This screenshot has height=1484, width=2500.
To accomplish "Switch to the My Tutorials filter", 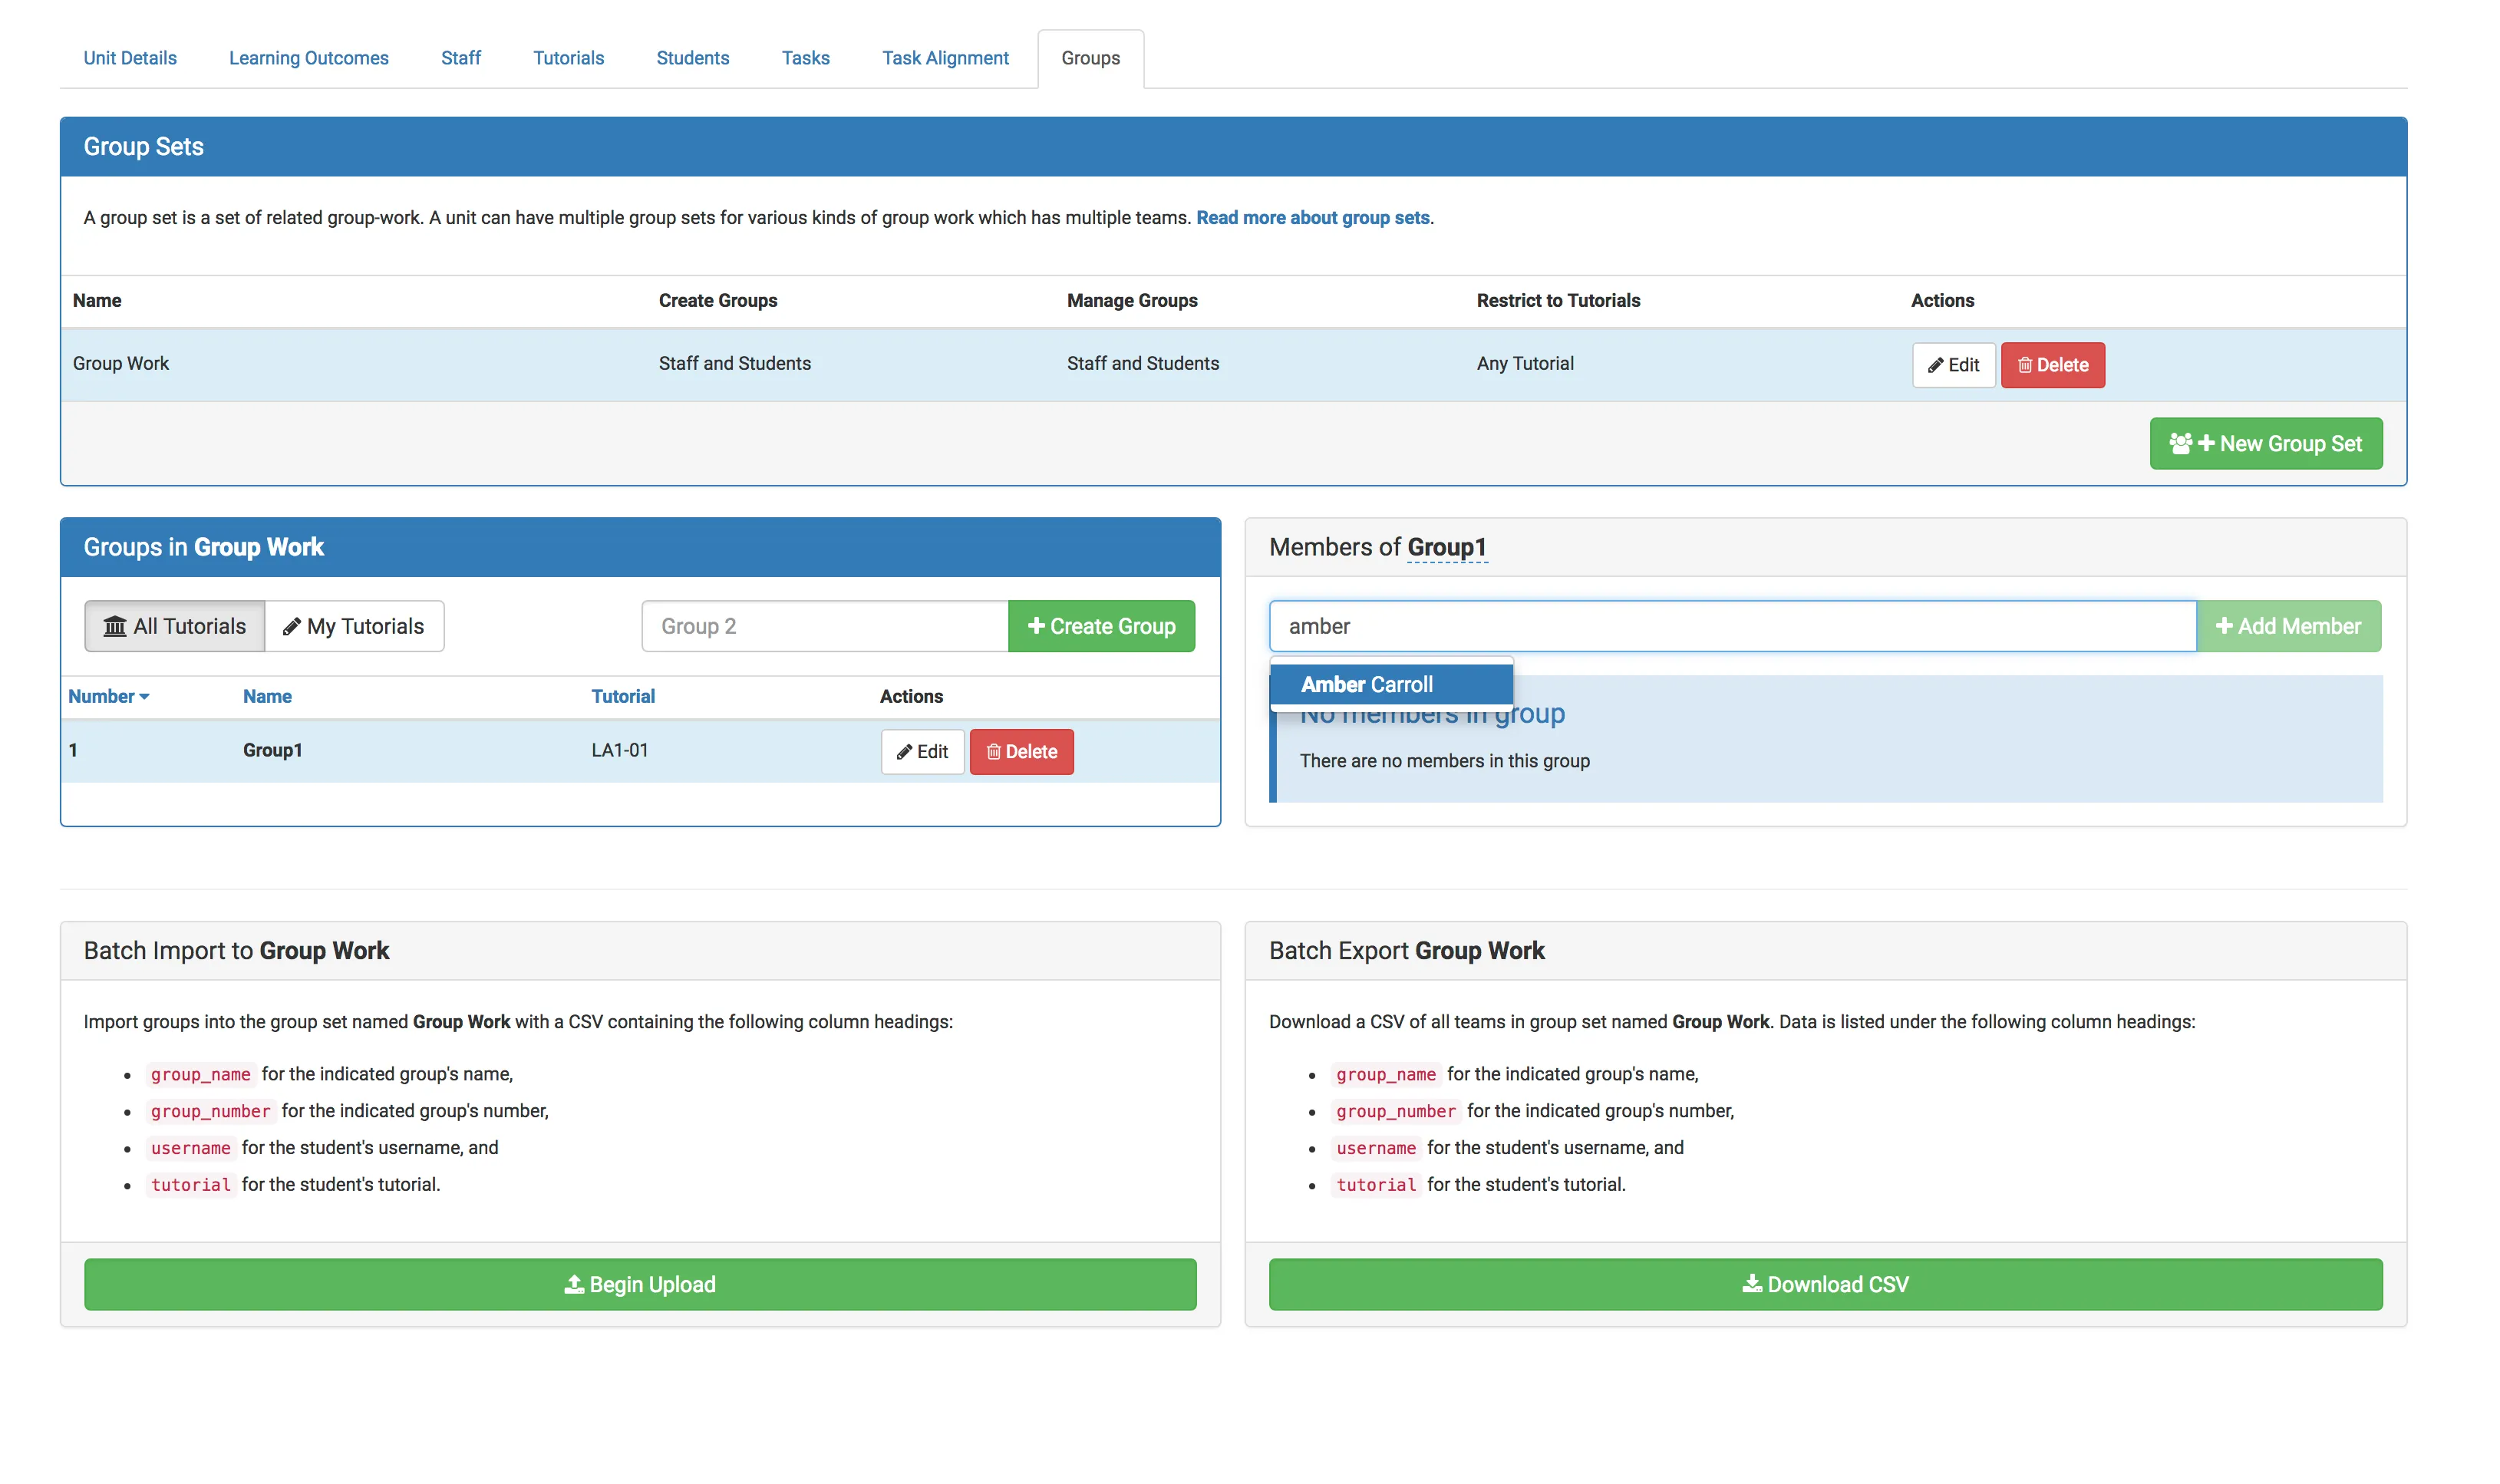I will [x=354, y=626].
